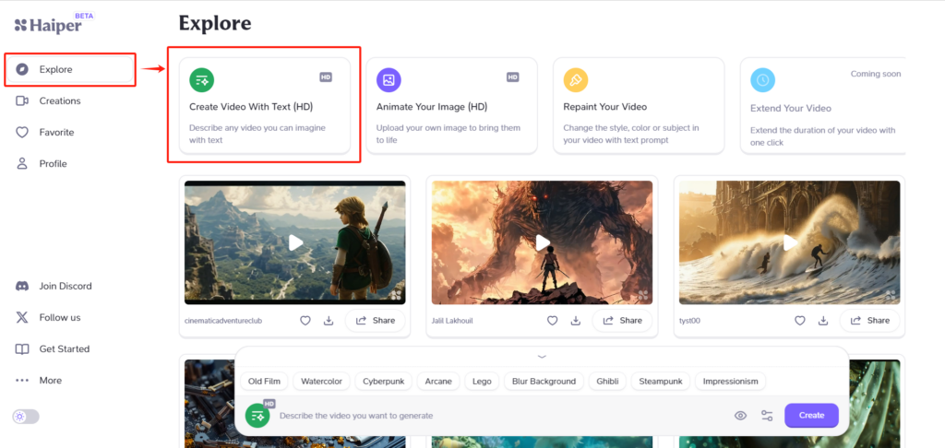945x448 pixels.
Task: Open the Profile page
Action: tap(53, 164)
